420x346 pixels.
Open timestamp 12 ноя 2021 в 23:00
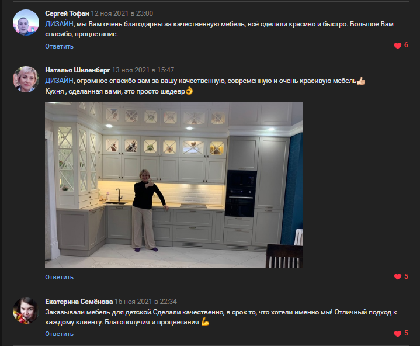tap(122, 13)
